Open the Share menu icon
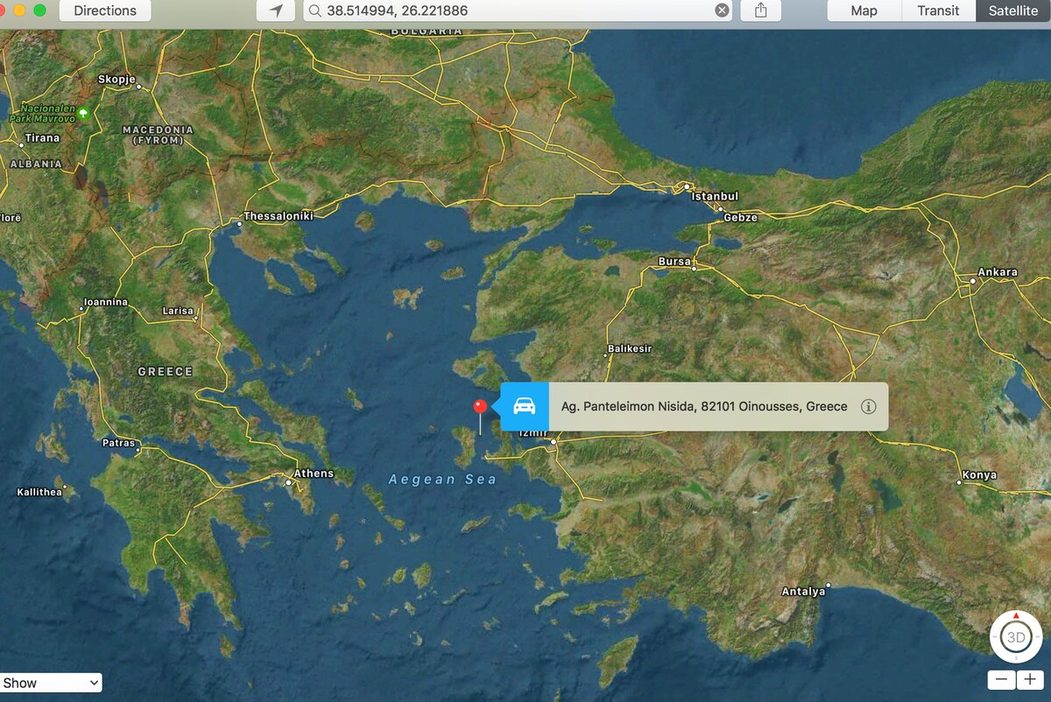 point(760,11)
